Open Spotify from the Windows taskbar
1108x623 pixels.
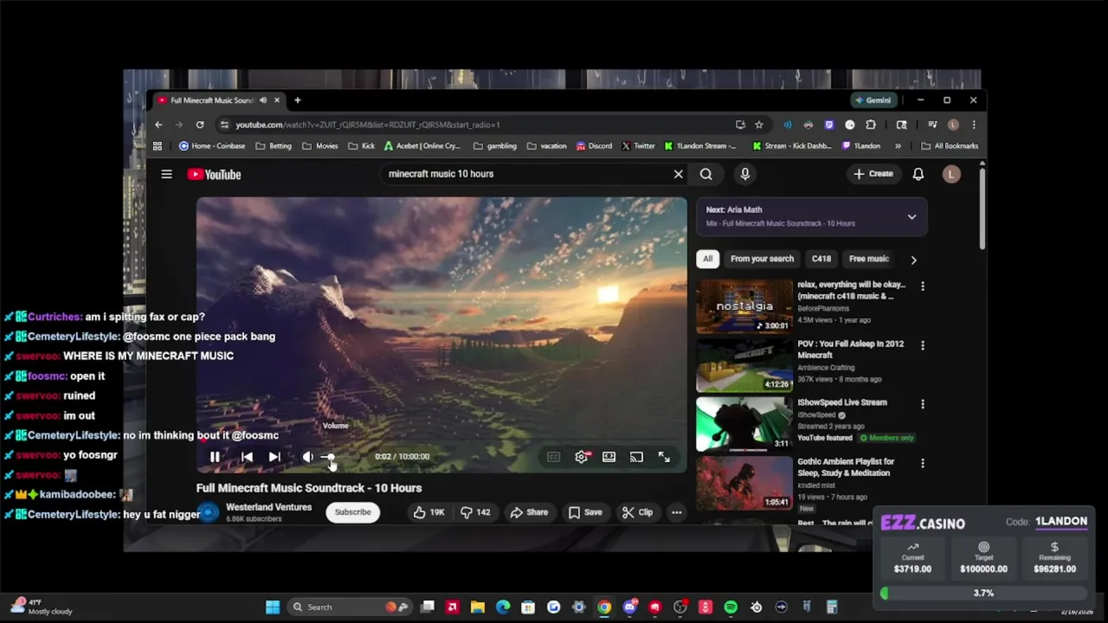tap(731, 607)
